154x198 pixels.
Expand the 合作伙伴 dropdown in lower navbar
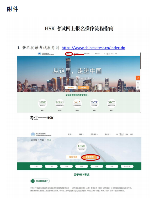pyautogui.click(x=94, y=134)
